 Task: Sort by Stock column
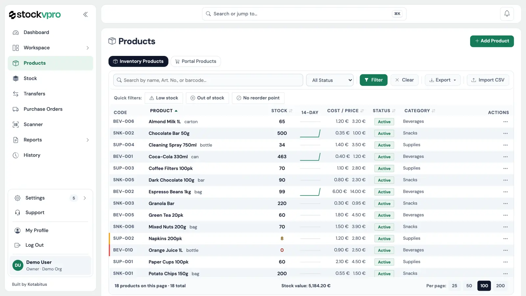pos(282,111)
